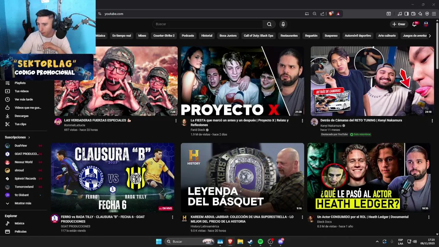
Task: Select the Suspenso category chip
Action: [331, 36]
